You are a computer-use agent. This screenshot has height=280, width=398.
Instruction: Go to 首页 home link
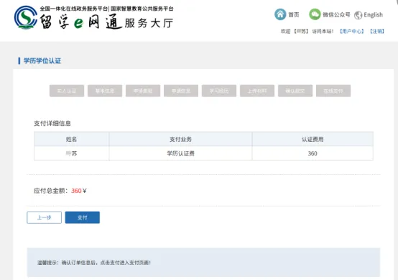coord(294,14)
